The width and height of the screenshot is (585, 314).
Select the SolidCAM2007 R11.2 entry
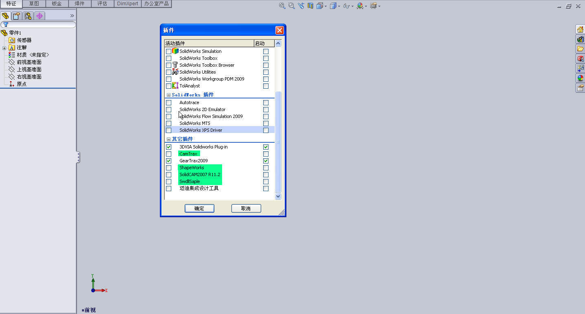200,174
